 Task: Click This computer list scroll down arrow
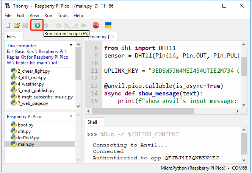pos(78,106)
